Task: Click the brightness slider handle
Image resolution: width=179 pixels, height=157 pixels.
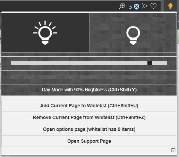Action: (150, 63)
